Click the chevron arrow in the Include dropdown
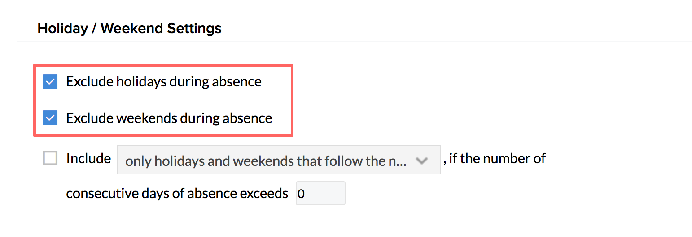692x237 pixels. point(421,161)
